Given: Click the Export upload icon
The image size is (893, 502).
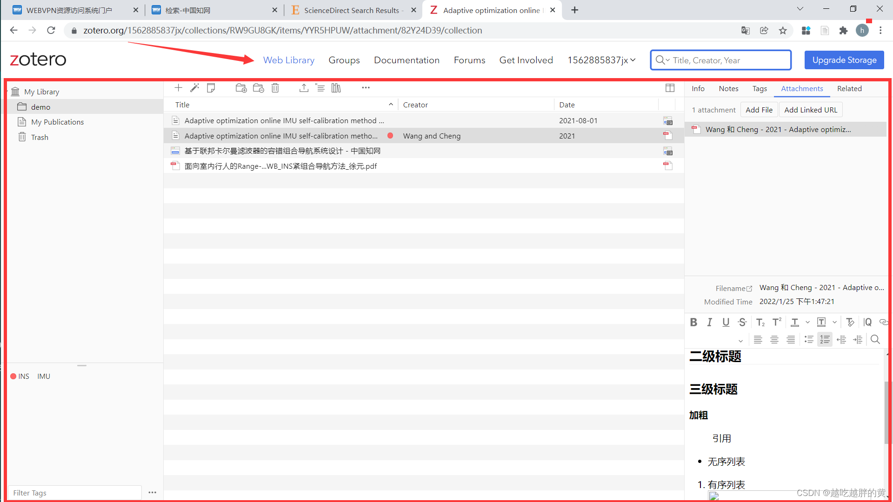Looking at the screenshot, I should 304,88.
